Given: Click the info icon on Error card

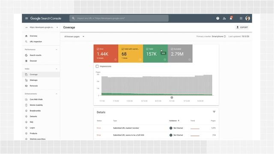Looking at the screenshot, I should click(115, 60).
